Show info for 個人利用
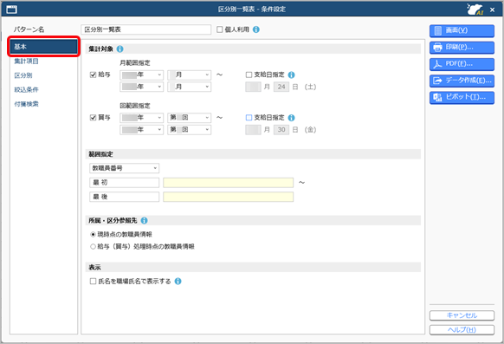This screenshot has height=344, width=504. [x=255, y=29]
